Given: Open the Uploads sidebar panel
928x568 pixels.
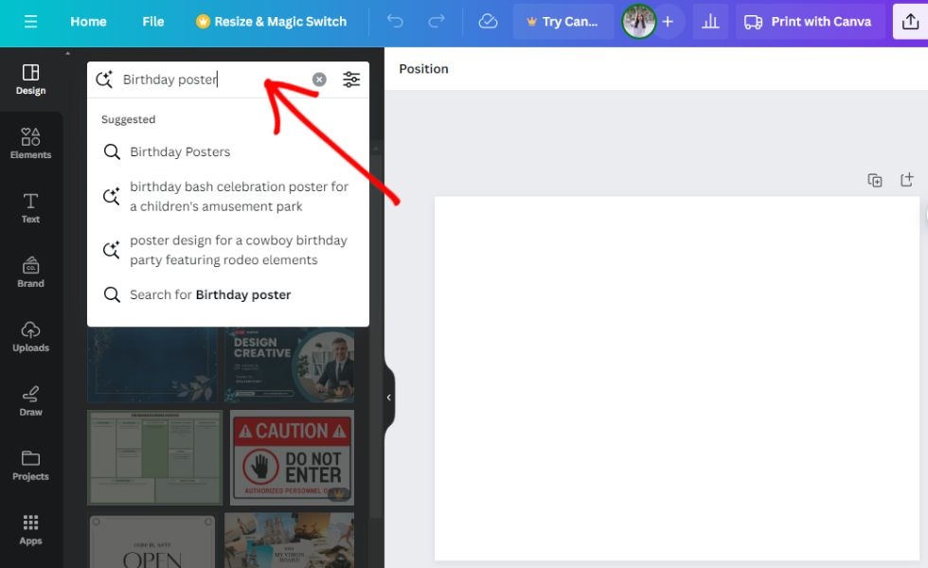Looking at the screenshot, I should tap(30, 337).
